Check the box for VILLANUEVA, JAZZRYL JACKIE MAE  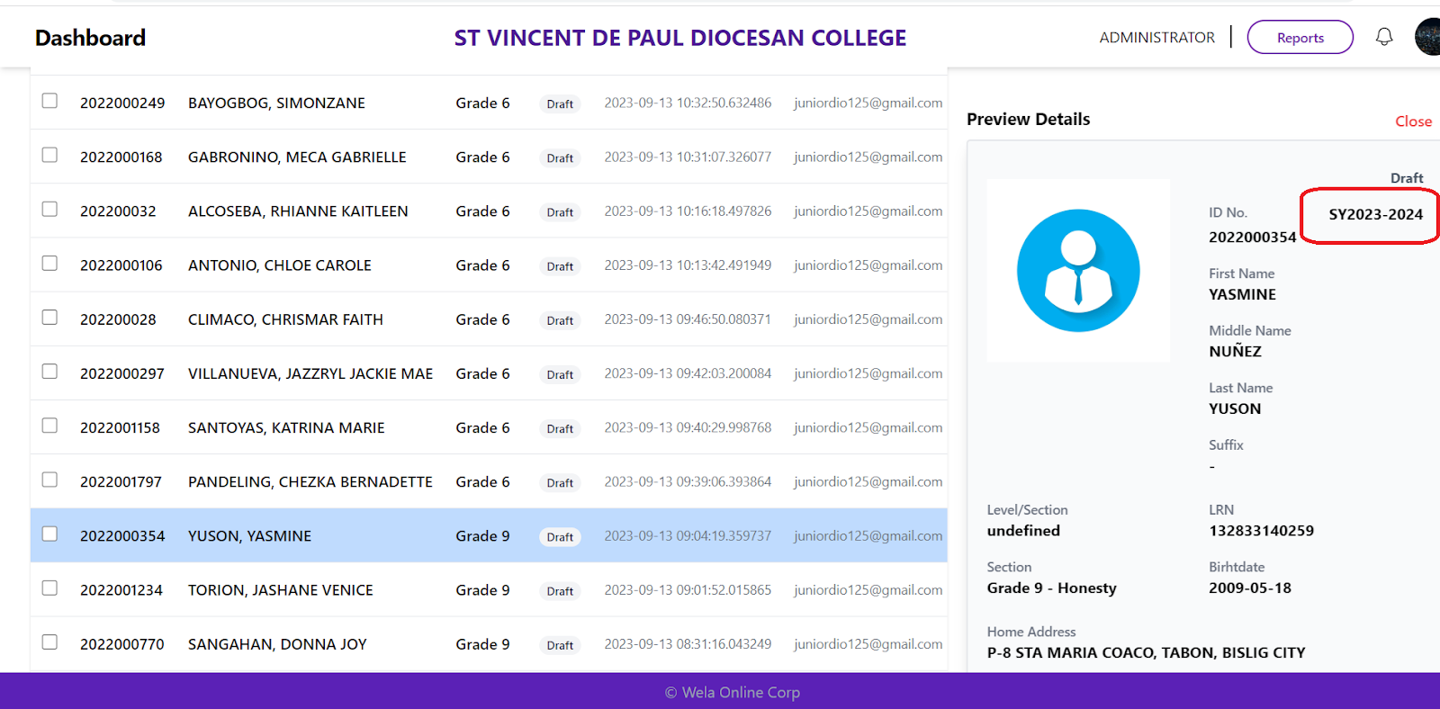pyautogui.click(x=49, y=371)
